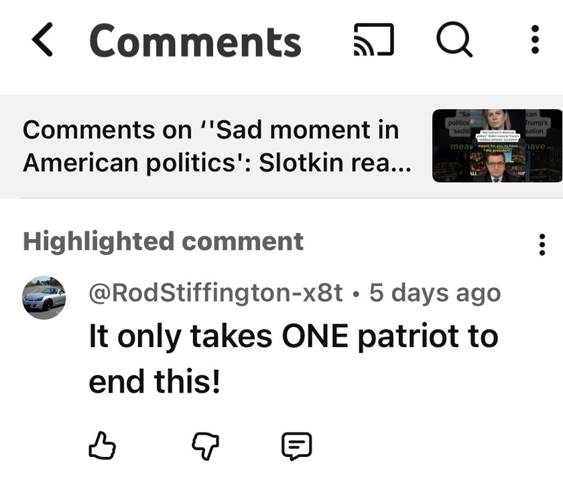
Task: Tap the '5 days ago' timestamp
Action: coord(435,293)
